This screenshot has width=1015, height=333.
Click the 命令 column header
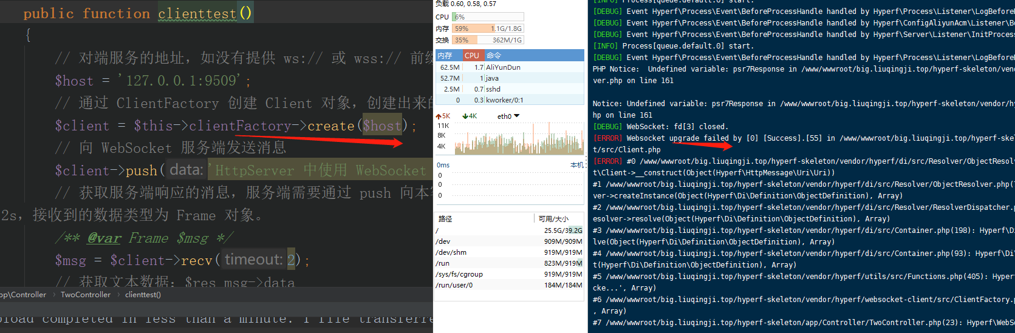(x=534, y=55)
